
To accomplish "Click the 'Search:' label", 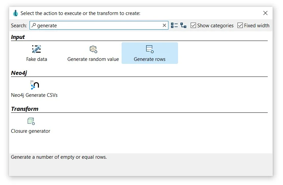I will (19, 26).
